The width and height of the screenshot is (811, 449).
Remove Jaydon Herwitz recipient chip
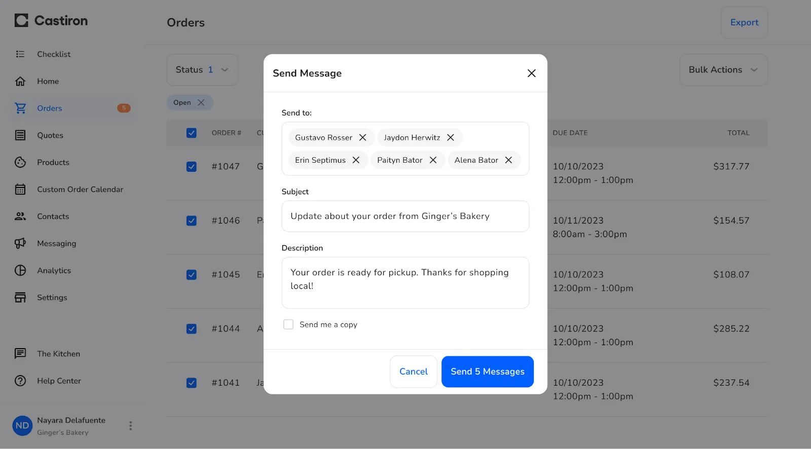450,137
